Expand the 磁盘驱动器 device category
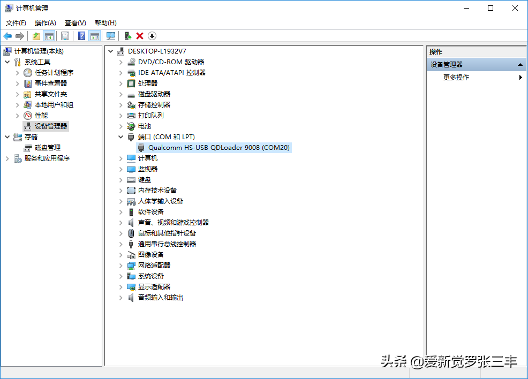Viewport: 528px width, 379px height. [120, 94]
